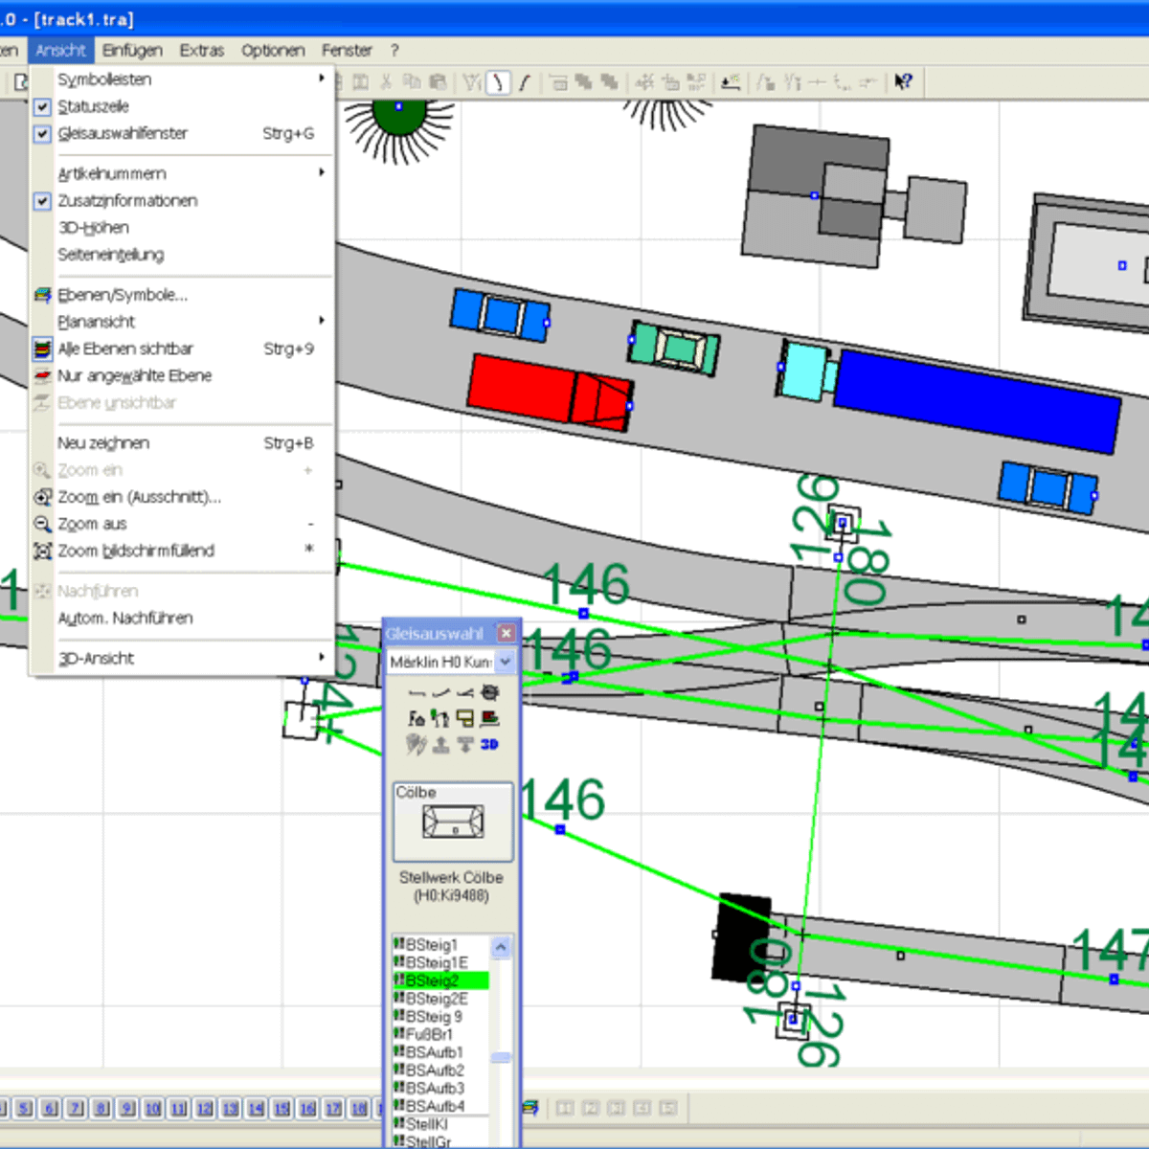1149x1149 pixels.
Task: Select the turntable icon in Gleisauswahl
Action: (x=489, y=692)
